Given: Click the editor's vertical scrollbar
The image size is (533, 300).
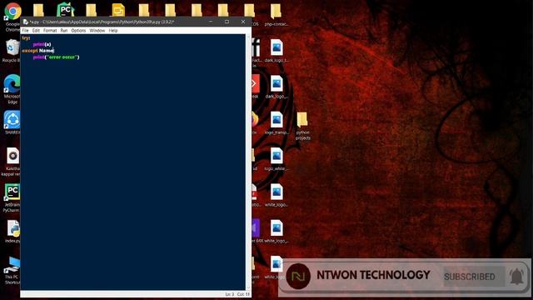Looking at the screenshot, I should tap(248, 162).
